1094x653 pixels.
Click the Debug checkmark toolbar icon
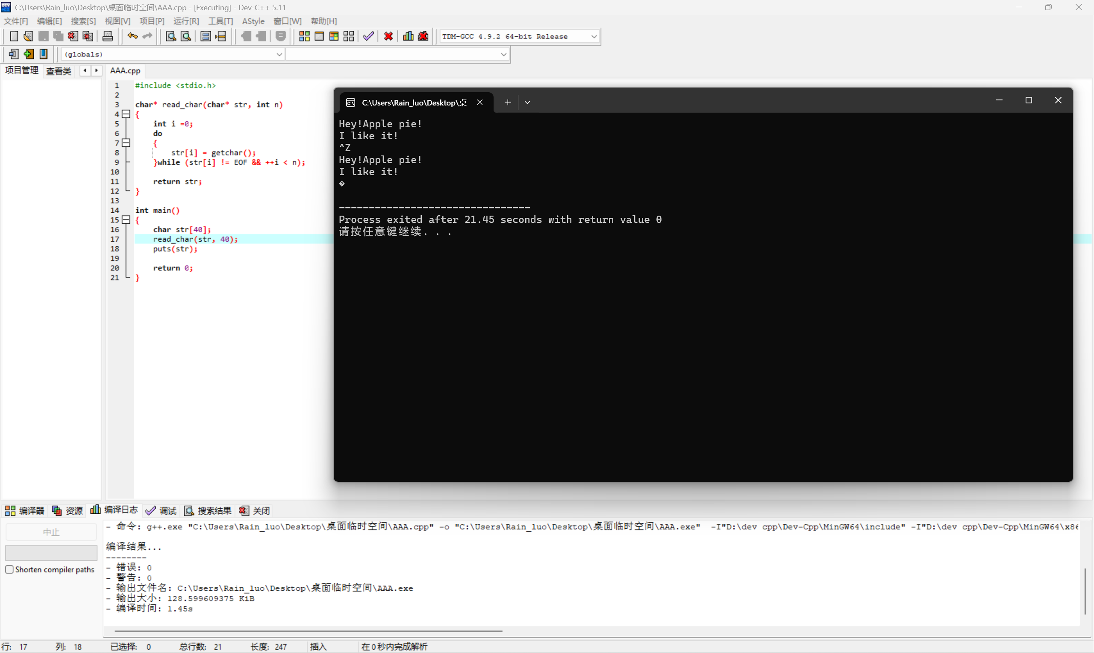(368, 36)
